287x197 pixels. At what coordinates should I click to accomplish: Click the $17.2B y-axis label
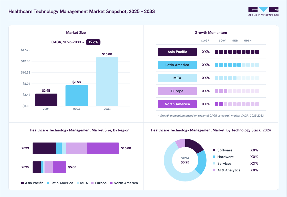point(26,50)
